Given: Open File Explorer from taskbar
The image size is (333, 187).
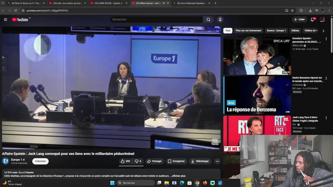Looking at the screenshot, I should click(167, 183).
